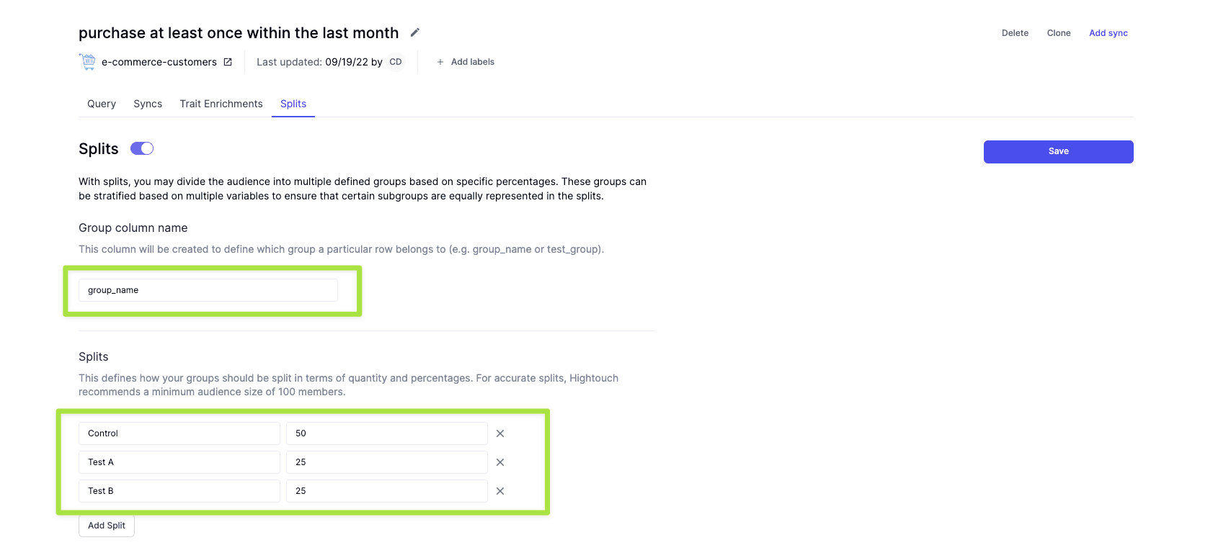1213x558 pixels.
Task: Click the pencil icon to rename audience
Action: [x=415, y=32]
